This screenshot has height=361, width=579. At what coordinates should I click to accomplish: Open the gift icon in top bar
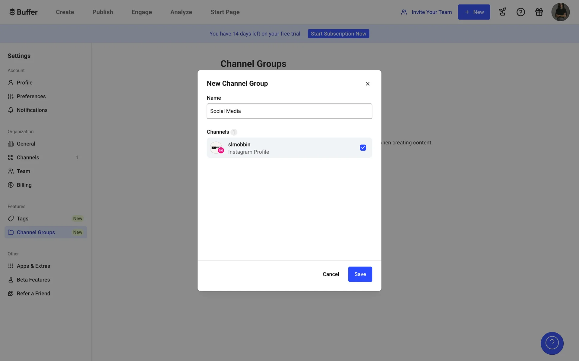tap(539, 12)
